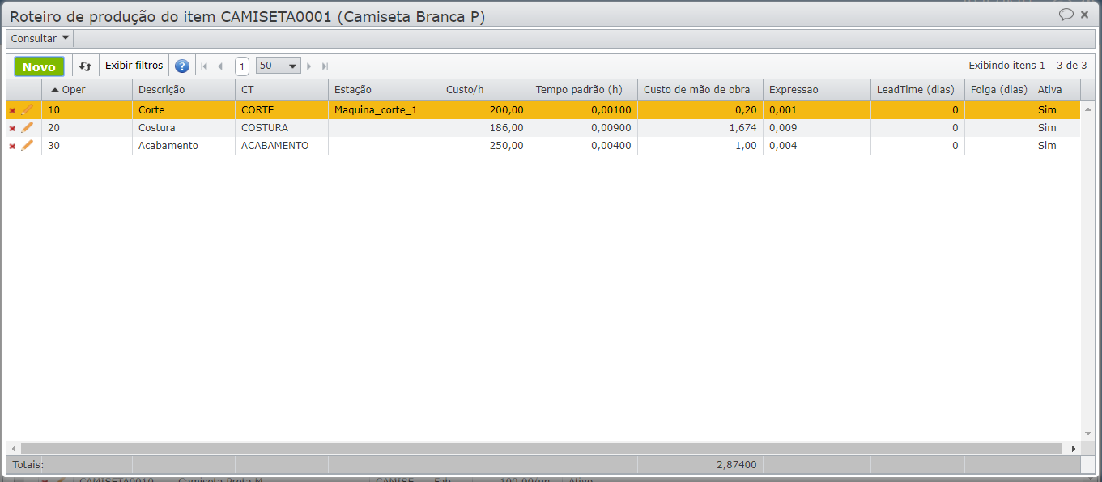Click the 0,001 expression cell
Screen dimensions: 1102x482
(x=817, y=110)
